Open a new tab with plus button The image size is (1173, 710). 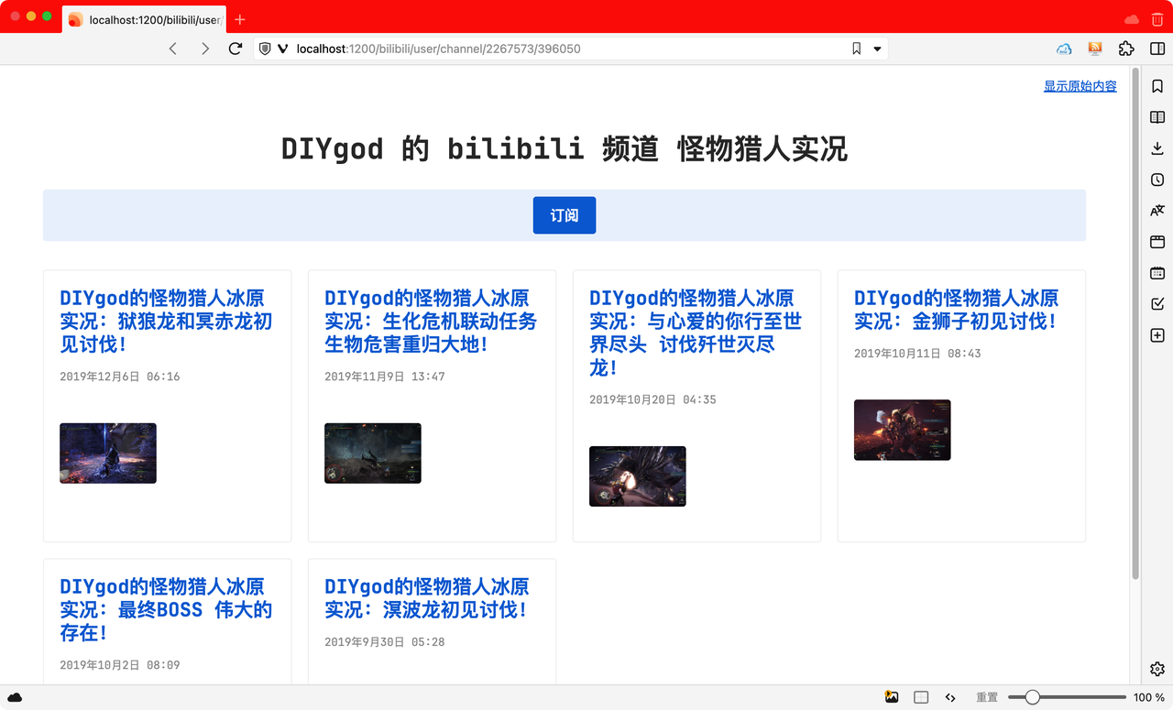pos(240,19)
